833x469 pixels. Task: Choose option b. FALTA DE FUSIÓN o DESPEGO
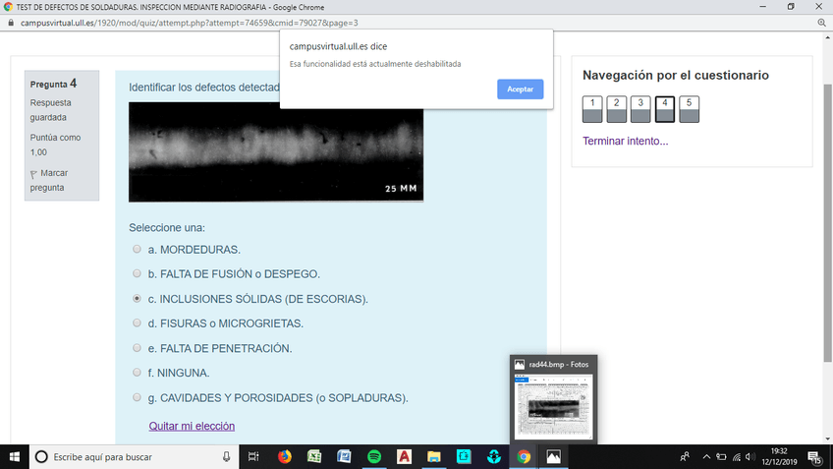point(137,274)
